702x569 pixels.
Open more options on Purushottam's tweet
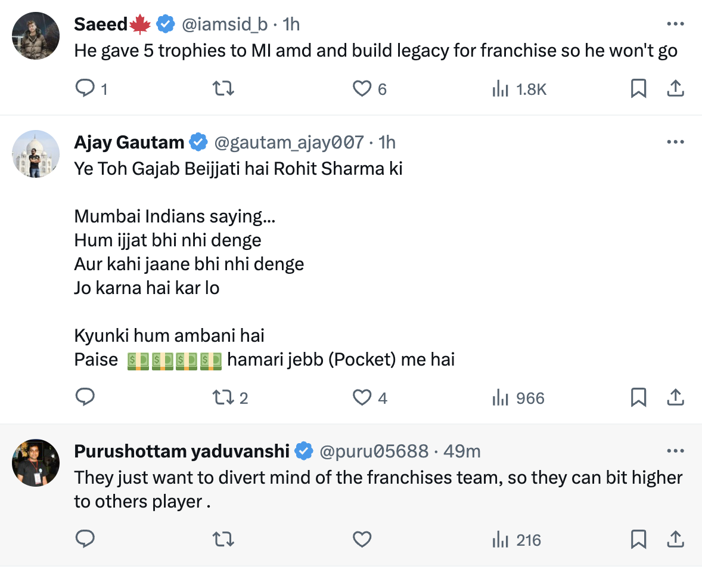click(675, 452)
